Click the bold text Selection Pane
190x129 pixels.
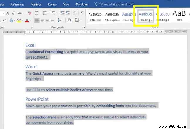(x=44, y=117)
